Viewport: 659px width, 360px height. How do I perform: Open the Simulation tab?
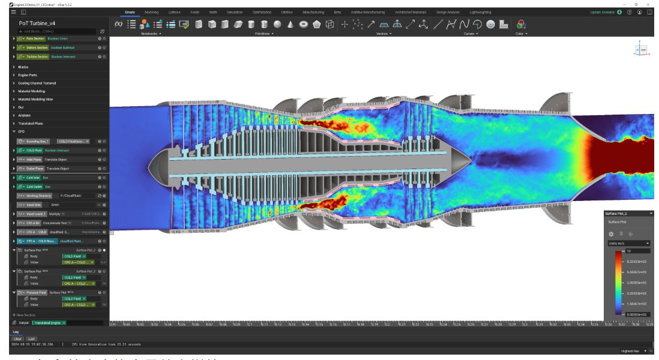(x=235, y=12)
